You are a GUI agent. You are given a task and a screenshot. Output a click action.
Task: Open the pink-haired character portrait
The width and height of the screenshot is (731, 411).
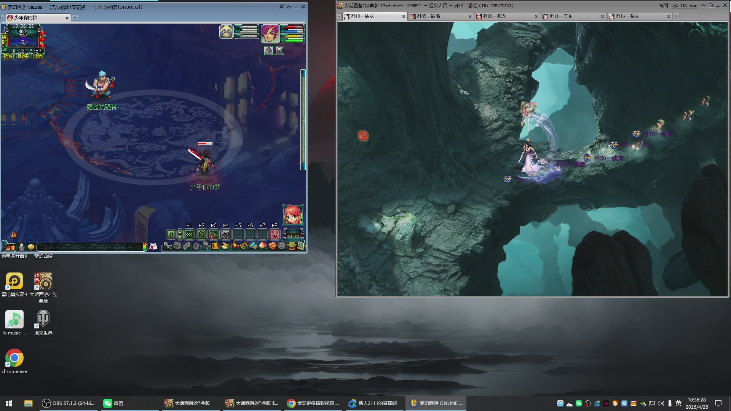(270, 33)
